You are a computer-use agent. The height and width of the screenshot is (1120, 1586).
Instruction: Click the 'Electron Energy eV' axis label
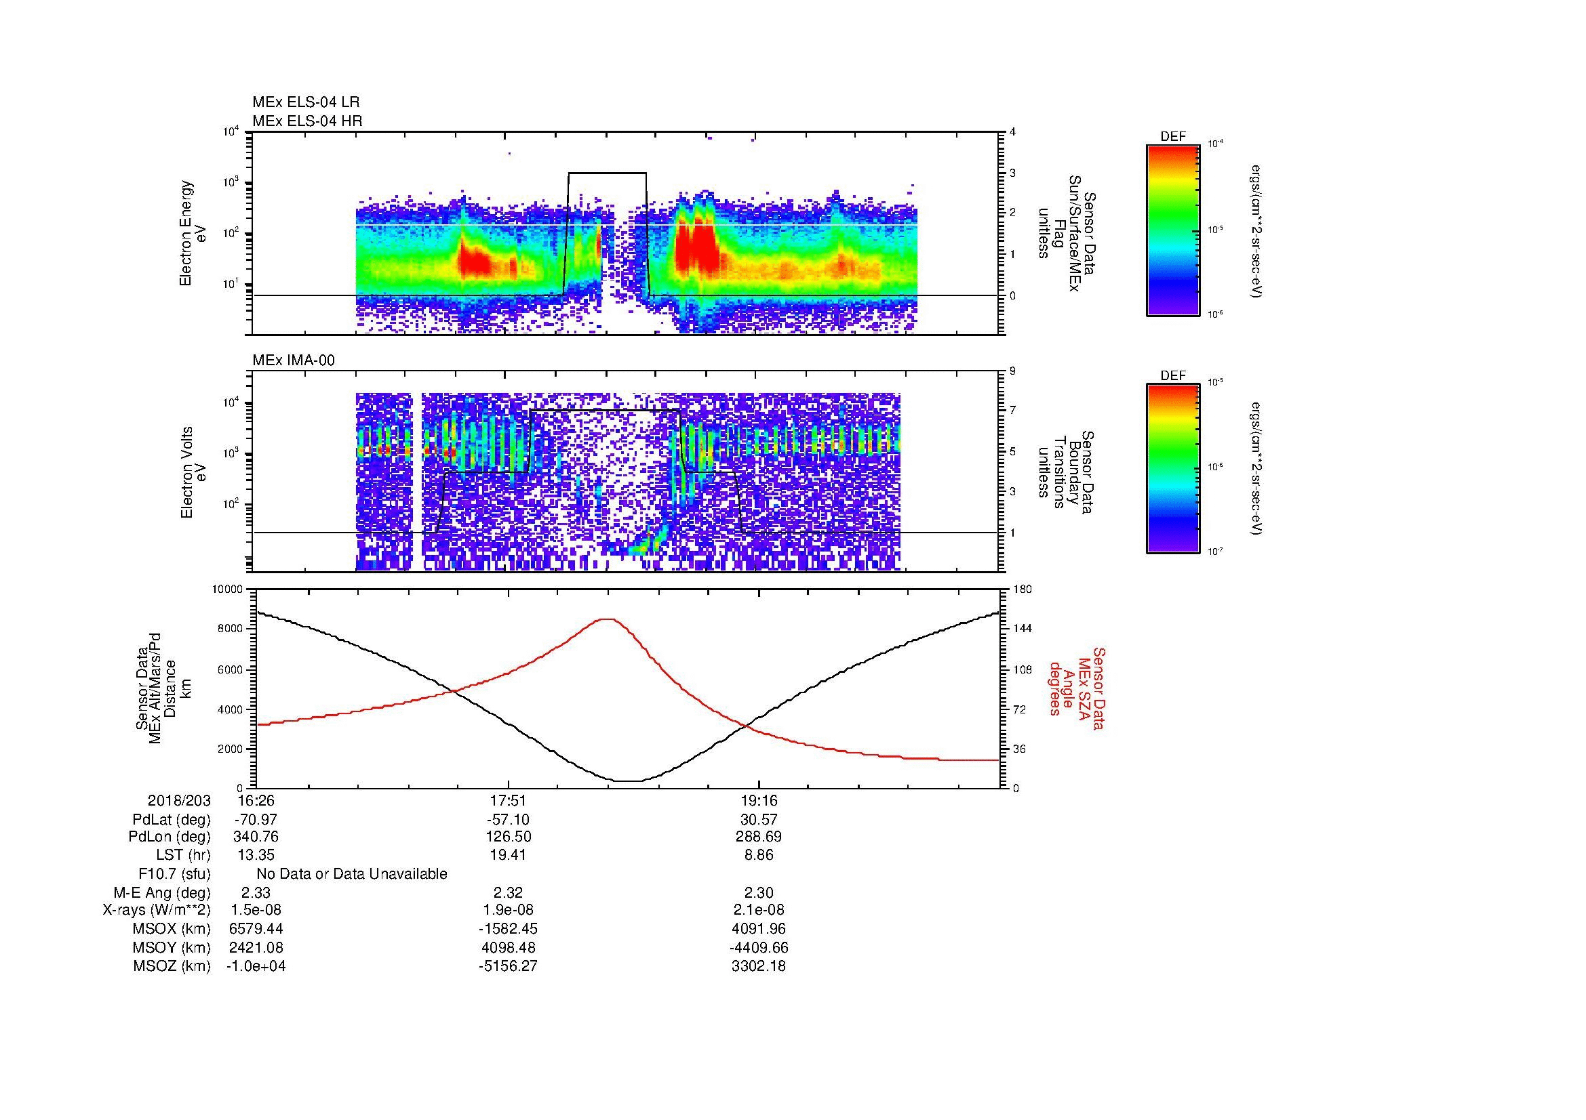pyautogui.click(x=193, y=233)
